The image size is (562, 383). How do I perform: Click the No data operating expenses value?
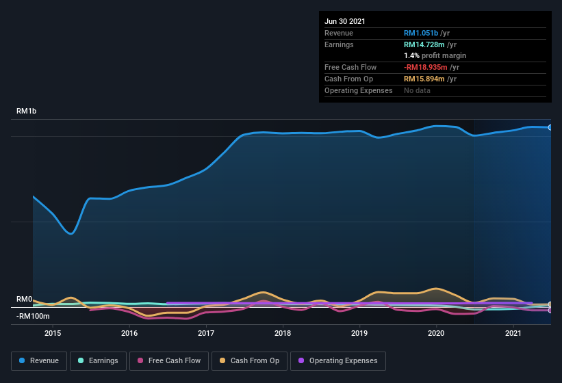click(x=417, y=90)
